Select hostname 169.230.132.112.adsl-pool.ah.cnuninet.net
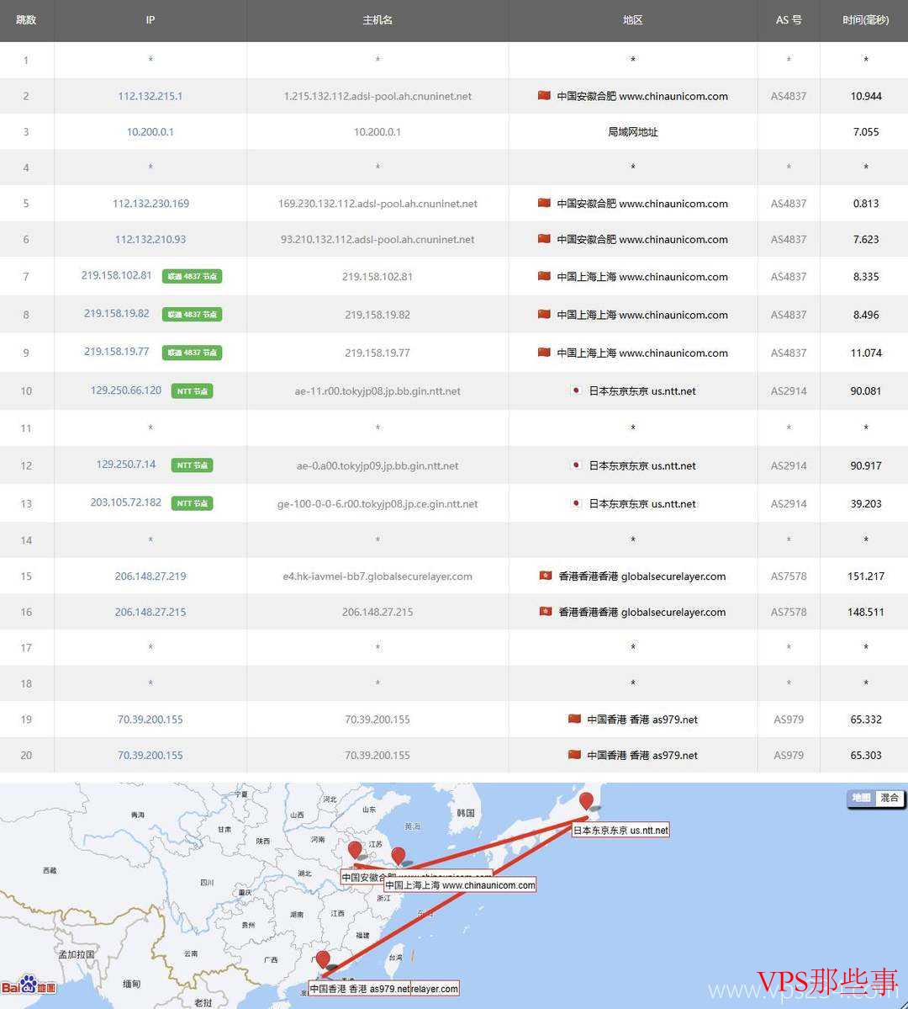This screenshot has height=1009, width=908. click(x=377, y=204)
